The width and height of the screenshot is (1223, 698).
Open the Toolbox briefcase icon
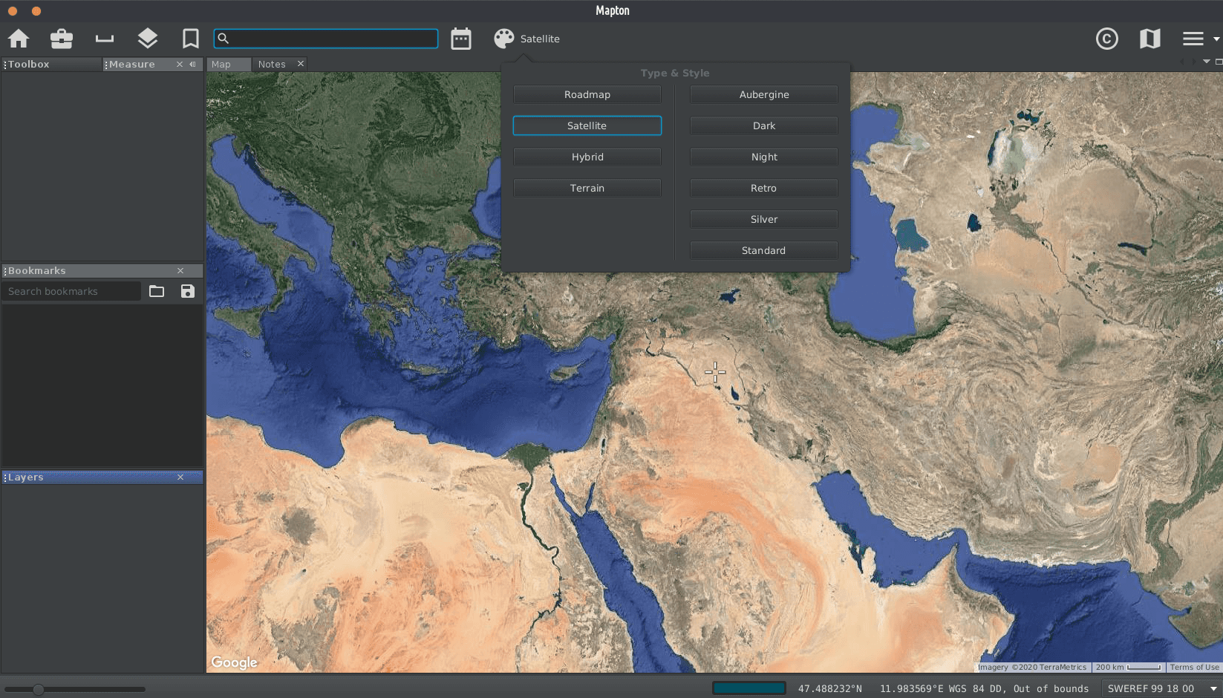click(x=62, y=39)
